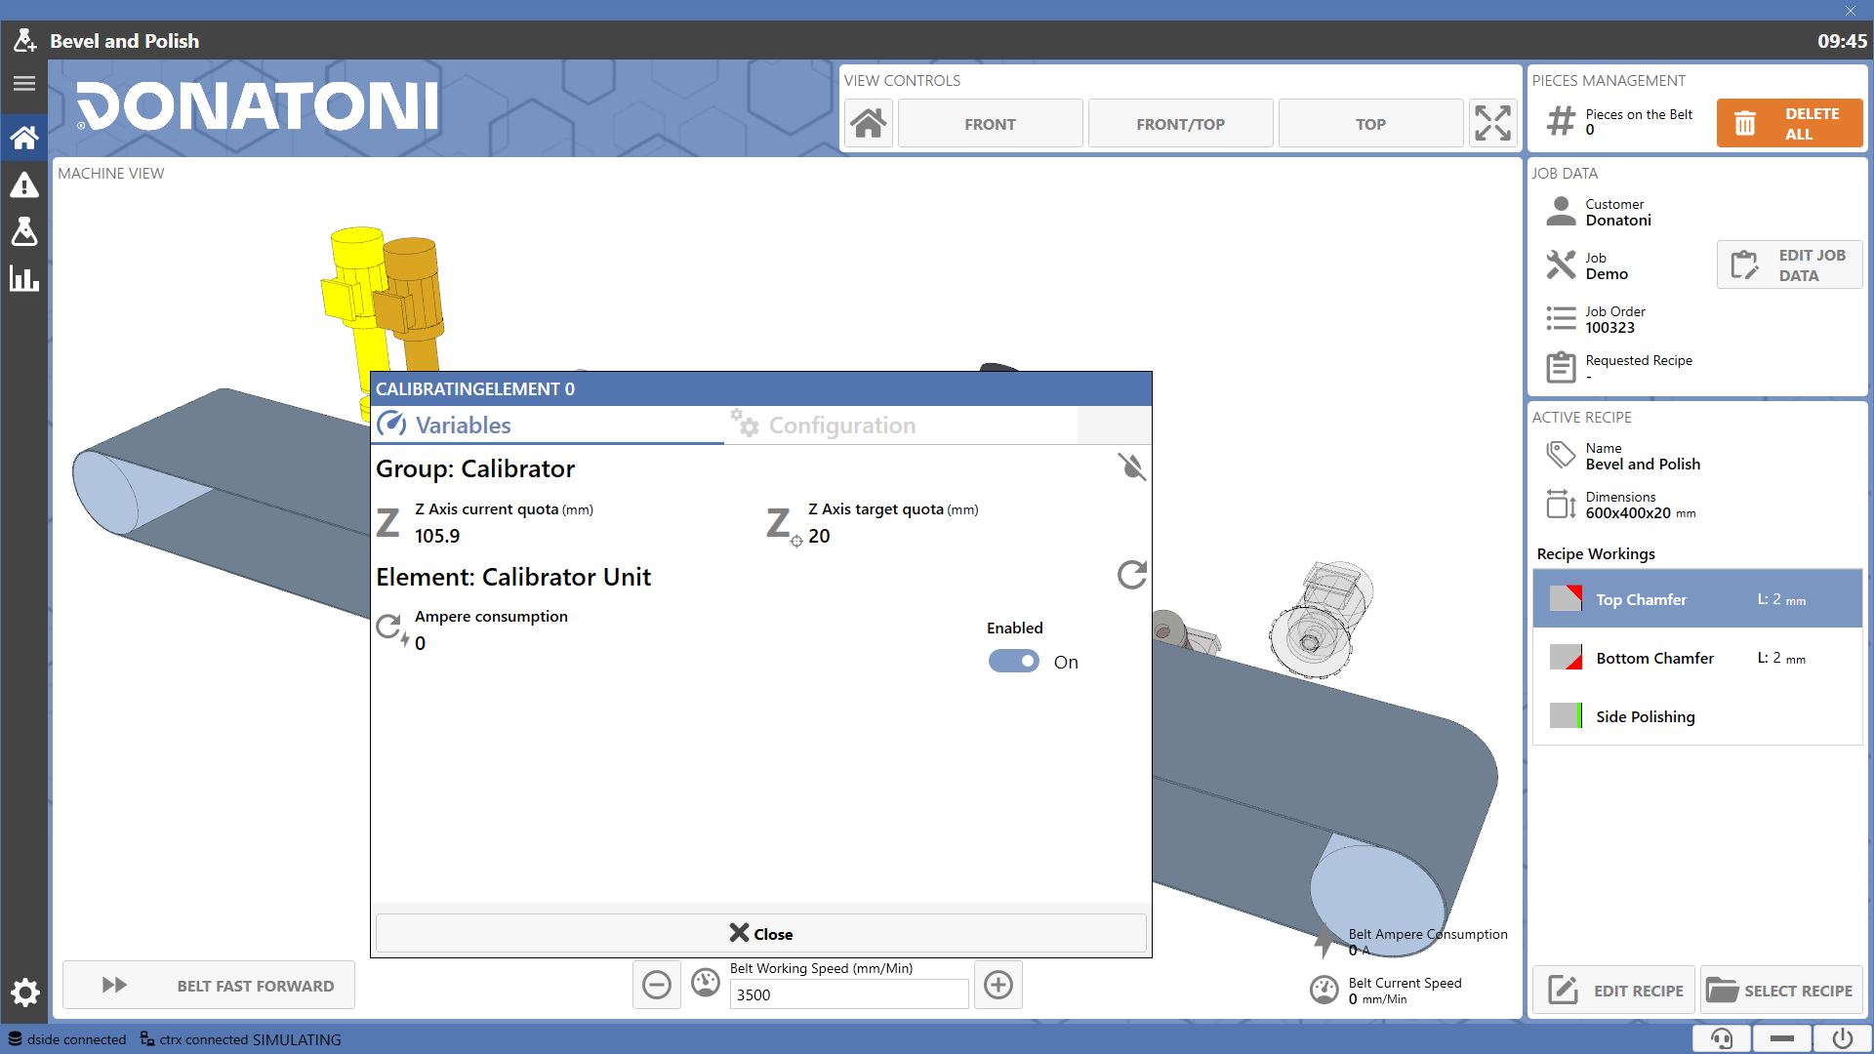
Task: Open the statistics bar chart icon
Action: (x=24, y=279)
